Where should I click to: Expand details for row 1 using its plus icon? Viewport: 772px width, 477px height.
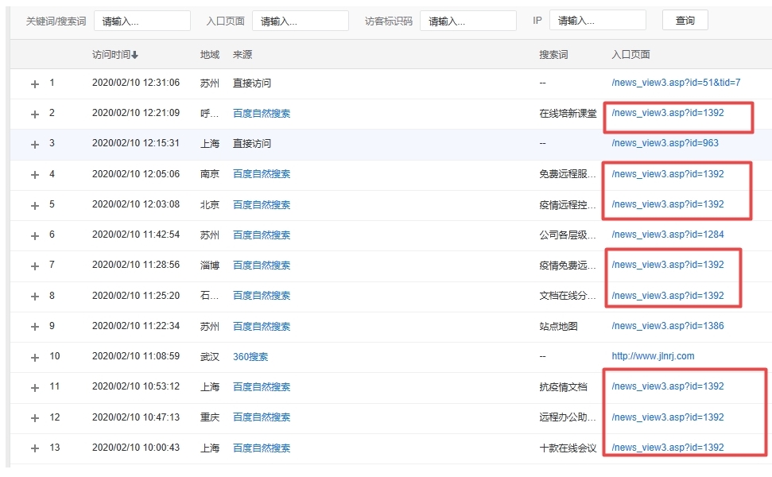34,83
